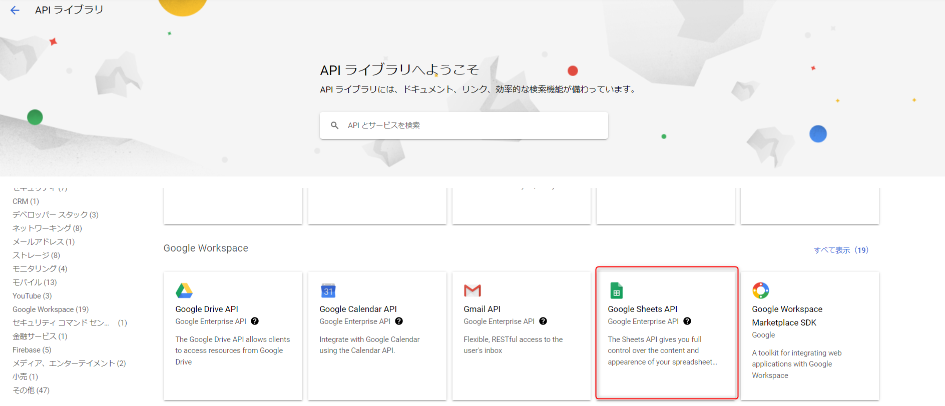Image resolution: width=945 pixels, height=406 pixels.
Task: Click the API とサービスを検索 search field
Action: (x=470, y=125)
